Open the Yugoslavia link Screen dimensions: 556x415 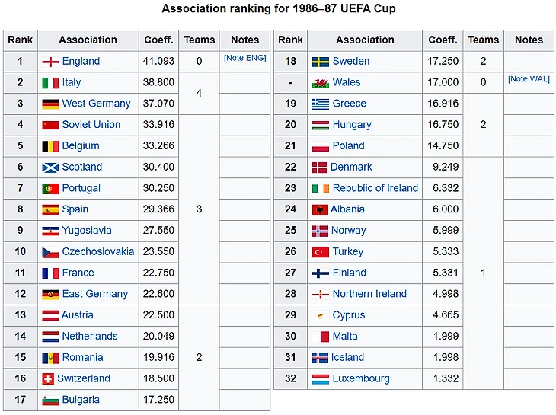pos(87,230)
